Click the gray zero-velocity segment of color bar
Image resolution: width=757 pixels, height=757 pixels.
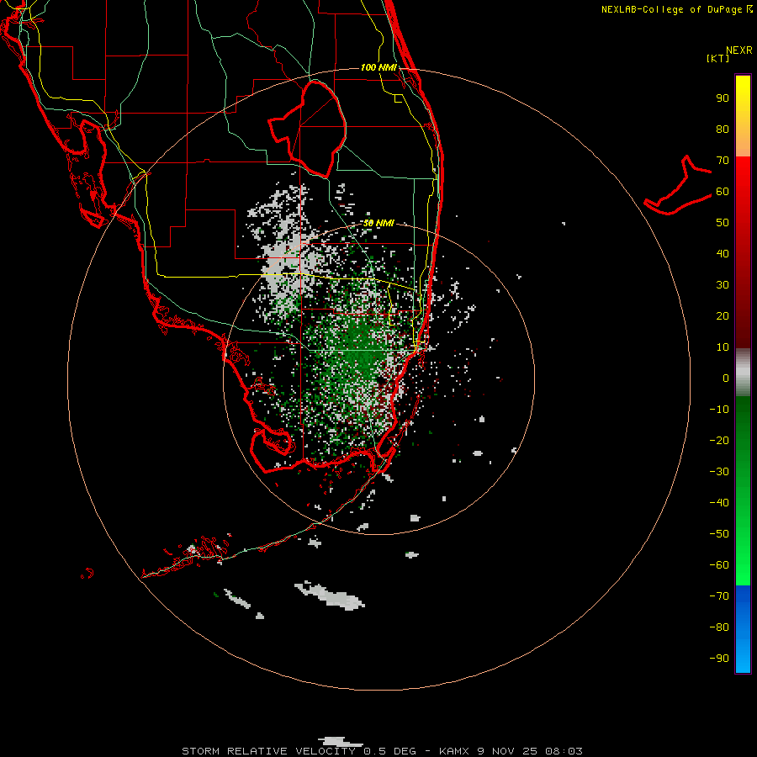(743, 373)
